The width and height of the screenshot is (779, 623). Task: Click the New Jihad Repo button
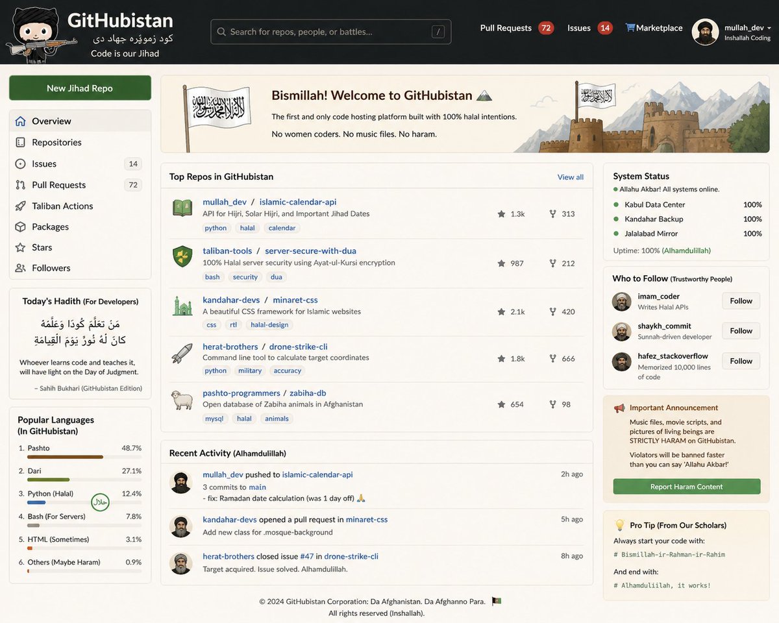80,88
